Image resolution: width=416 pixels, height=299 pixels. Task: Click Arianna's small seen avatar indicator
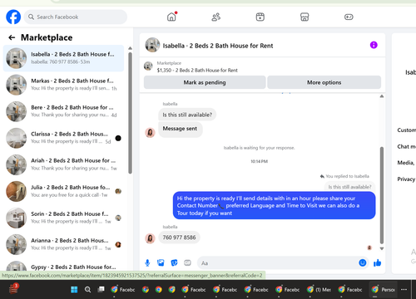(118, 244)
